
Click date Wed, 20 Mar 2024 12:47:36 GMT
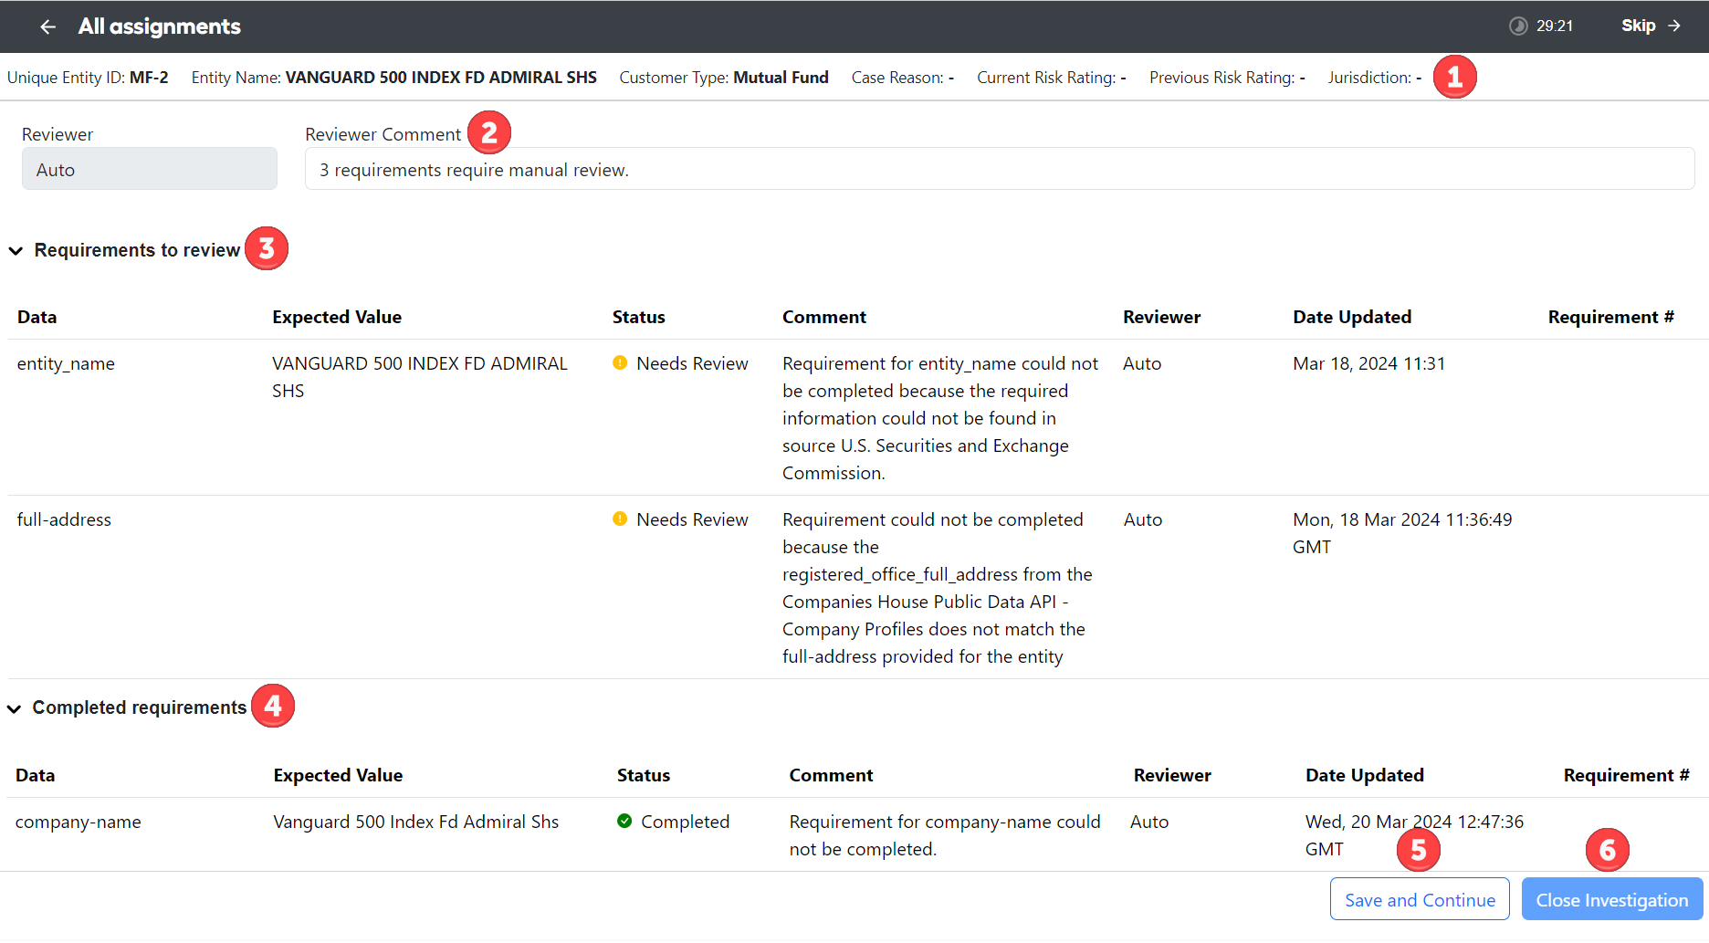(1414, 835)
